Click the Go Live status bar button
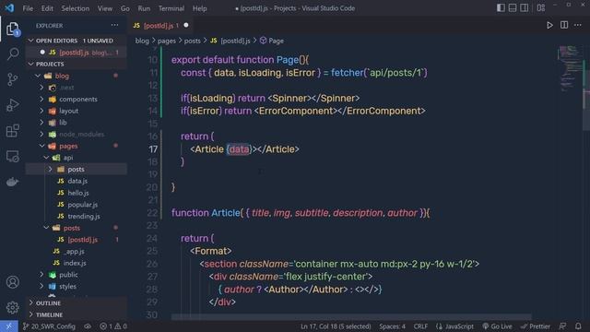The image size is (590, 332). click(498, 326)
